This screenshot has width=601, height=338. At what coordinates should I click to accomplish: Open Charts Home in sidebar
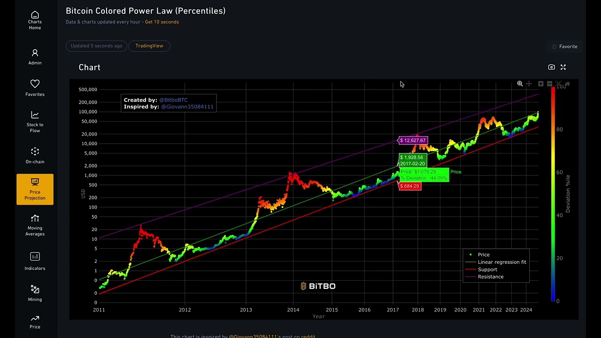point(35,21)
